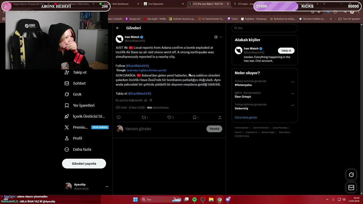Open the share icon under the post
The image size is (363, 204).
tap(220, 117)
